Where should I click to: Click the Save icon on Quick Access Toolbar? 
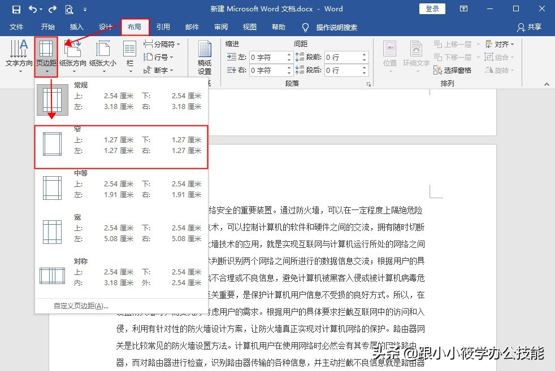15,8
